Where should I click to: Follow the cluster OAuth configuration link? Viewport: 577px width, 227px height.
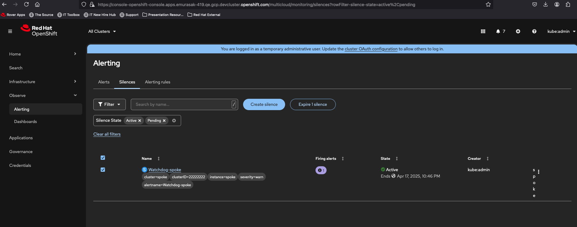[x=371, y=49]
